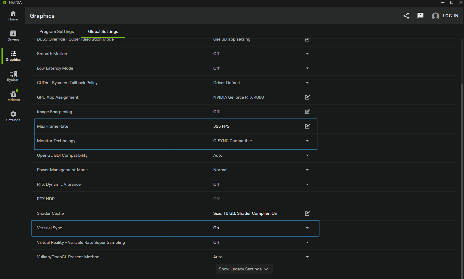Image resolution: width=464 pixels, height=279 pixels.
Task: Click the share icon in header
Action: tap(406, 16)
